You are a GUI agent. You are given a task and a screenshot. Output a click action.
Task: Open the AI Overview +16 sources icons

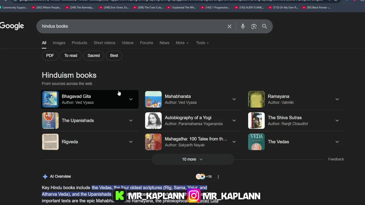point(204,177)
